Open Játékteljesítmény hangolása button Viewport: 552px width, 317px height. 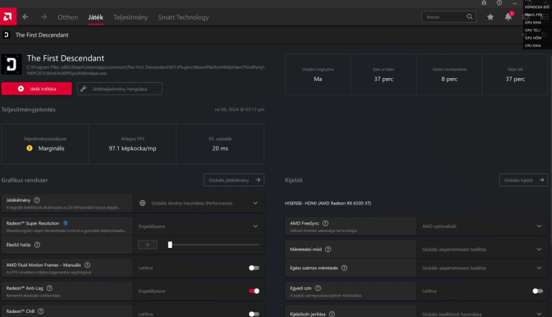pyautogui.click(x=119, y=89)
